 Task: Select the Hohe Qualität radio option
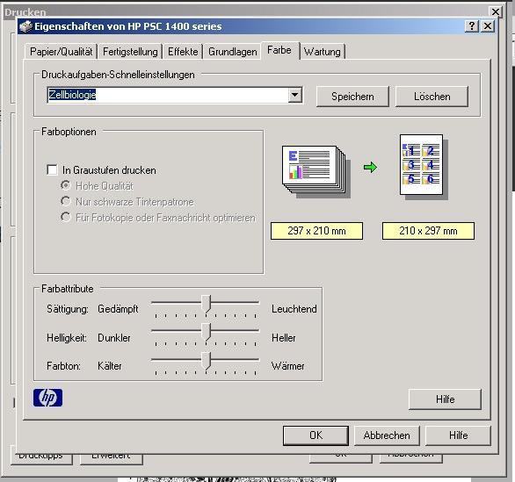[66, 185]
